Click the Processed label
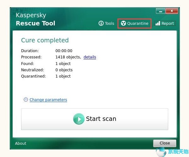The width and height of the screenshot is (189, 157). pos(31,57)
